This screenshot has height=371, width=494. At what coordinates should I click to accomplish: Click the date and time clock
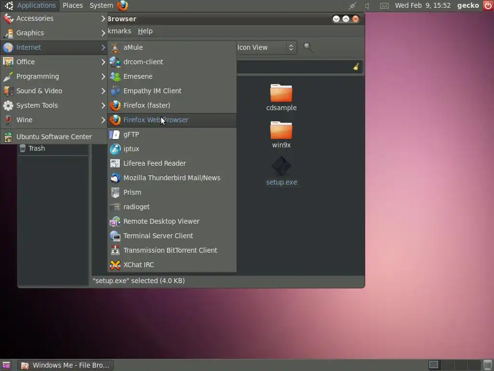click(x=423, y=5)
